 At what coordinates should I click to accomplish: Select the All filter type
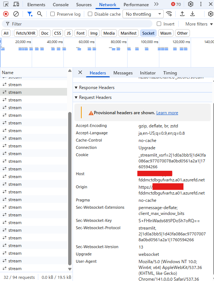6,33
